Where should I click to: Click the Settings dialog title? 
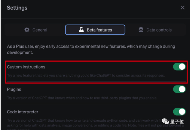point(17,7)
